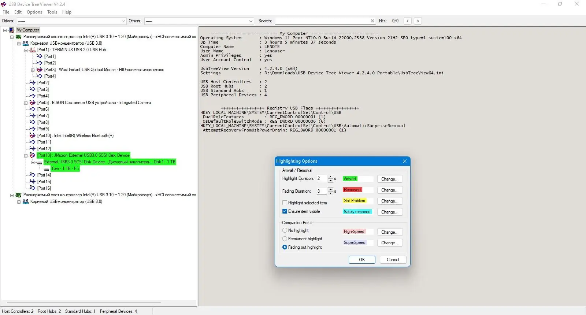Click the empty USB port icon for [Port2] under root hub
The height and width of the screenshot is (315, 586).
pos(33,83)
